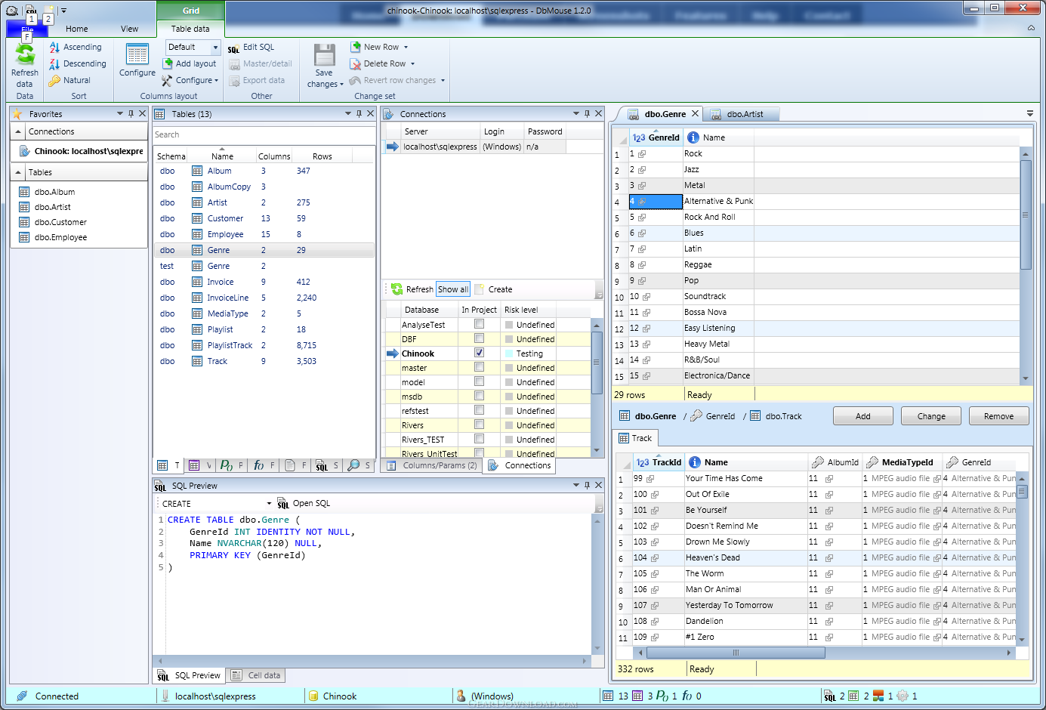Screen dimensions: 1046x710
Task: Switch to Home ribbon tab
Action: 76,29
